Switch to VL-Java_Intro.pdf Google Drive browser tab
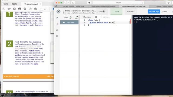This screenshot has height=97, width=173. (73, 6)
